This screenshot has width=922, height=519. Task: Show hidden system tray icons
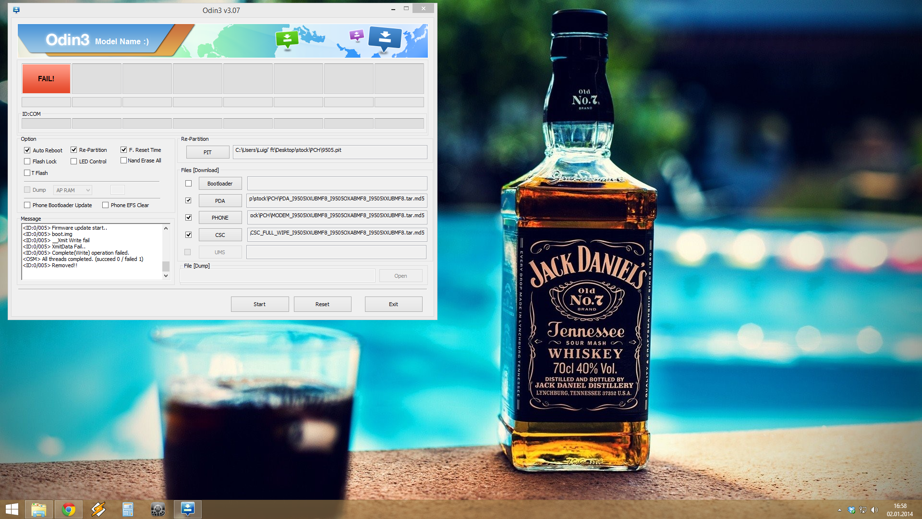[x=839, y=510]
